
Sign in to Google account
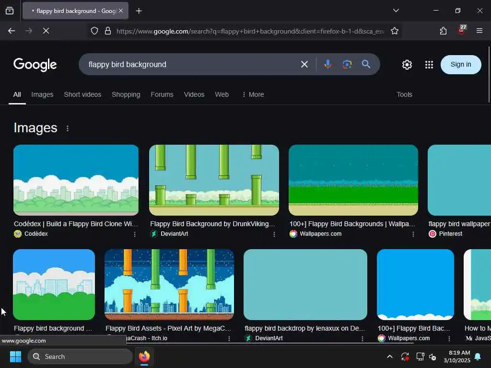461,65
